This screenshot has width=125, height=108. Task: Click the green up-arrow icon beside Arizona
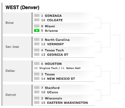(x=37, y=30)
